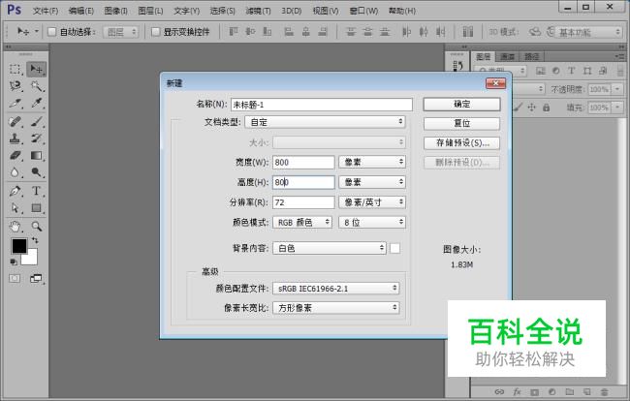This screenshot has height=401, width=630.
Task: Open the 文件(F) menu
Action: (x=45, y=11)
